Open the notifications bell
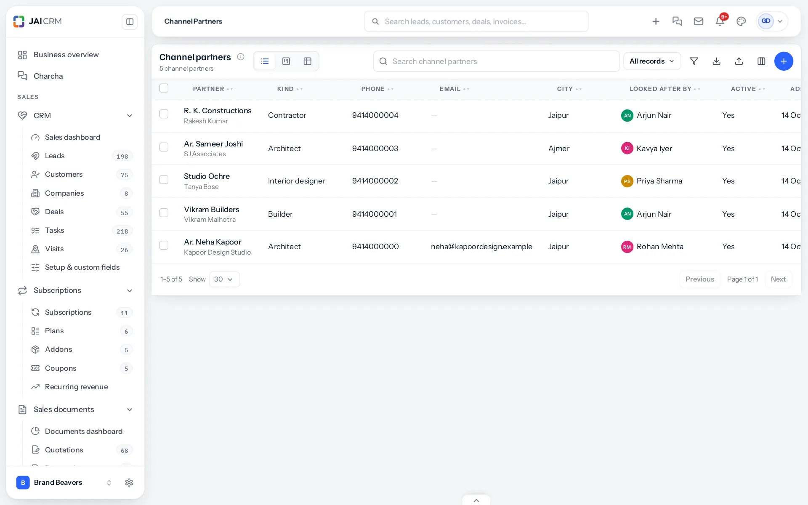808x505 pixels. click(x=720, y=21)
